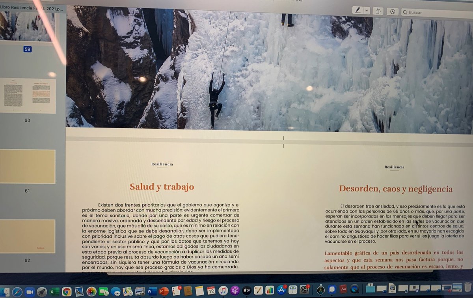Select page 59 thumbnail in sidebar
The width and height of the screenshot is (473, 298).
[27, 26]
